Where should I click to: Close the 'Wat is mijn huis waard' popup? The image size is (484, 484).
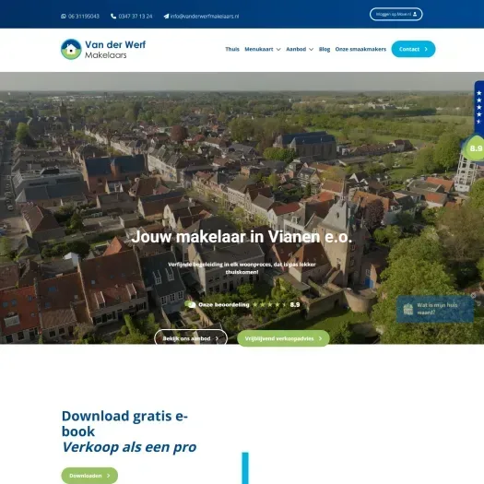473,296
